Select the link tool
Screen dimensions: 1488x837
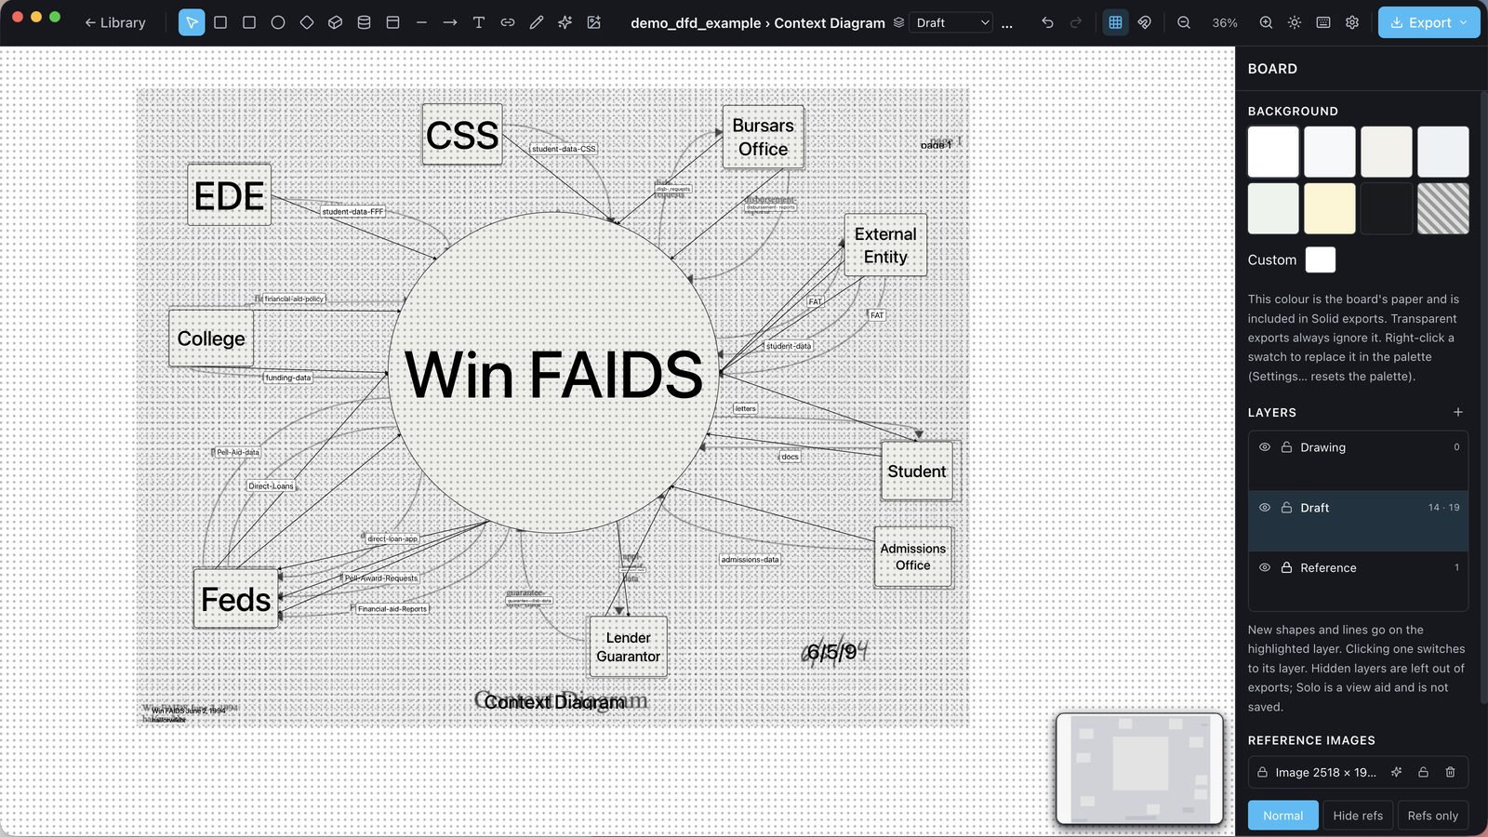click(x=508, y=22)
